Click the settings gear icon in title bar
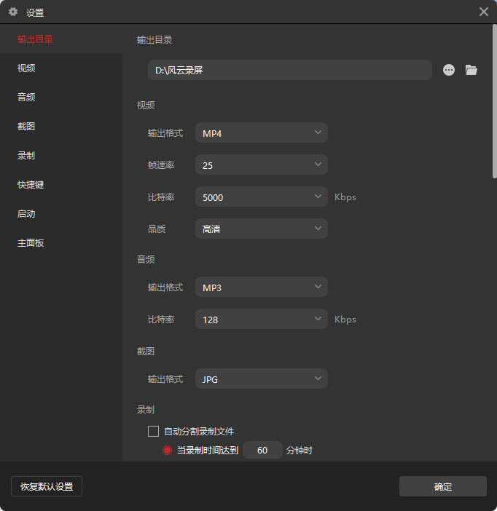The width and height of the screenshot is (497, 511). click(x=13, y=12)
